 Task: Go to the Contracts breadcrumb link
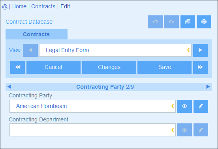pyautogui.click(x=43, y=6)
